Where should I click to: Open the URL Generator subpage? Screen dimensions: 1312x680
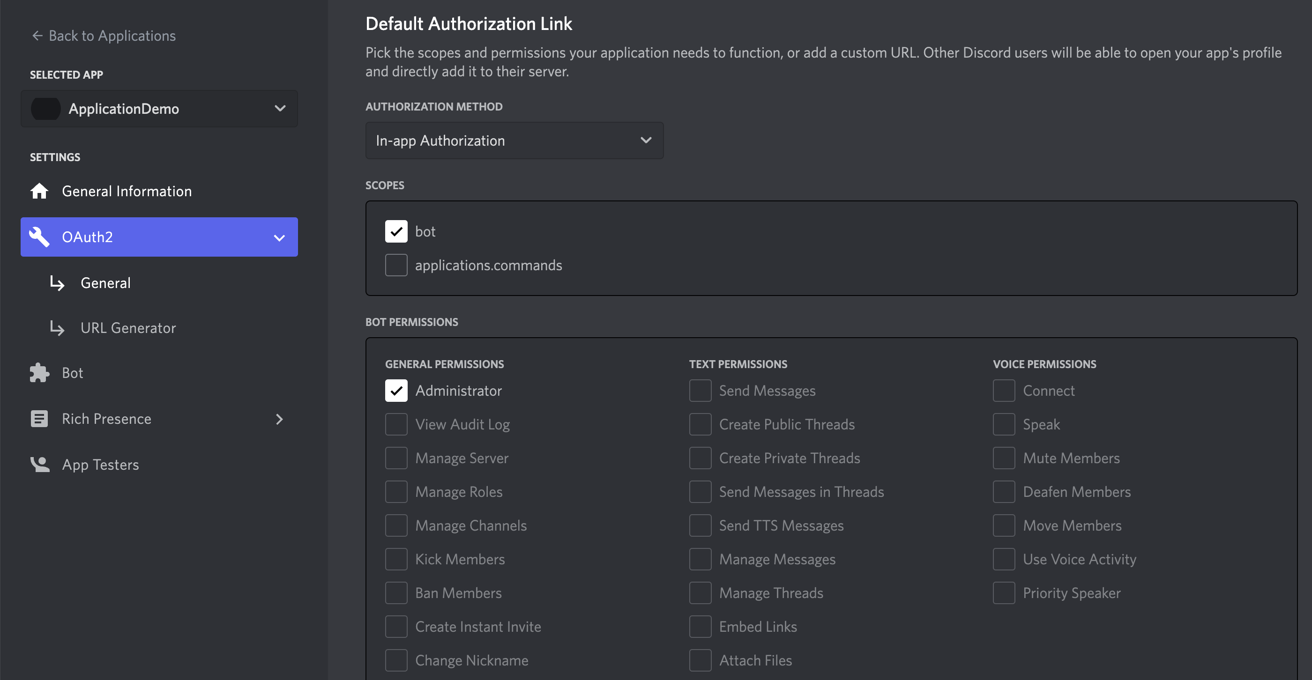pyautogui.click(x=128, y=328)
